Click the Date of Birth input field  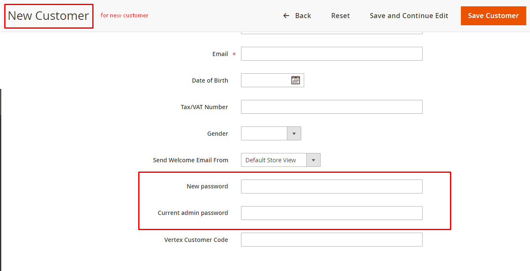(265, 80)
